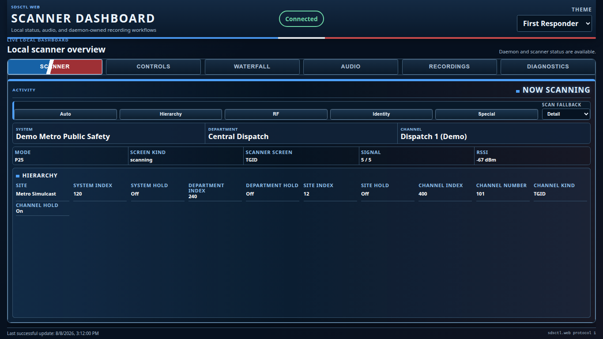Image resolution: width=603 pixels, height=339 pixels.
Task: Click the sdsctl.web protocol 1 footer text
Action: pos(572,333)
